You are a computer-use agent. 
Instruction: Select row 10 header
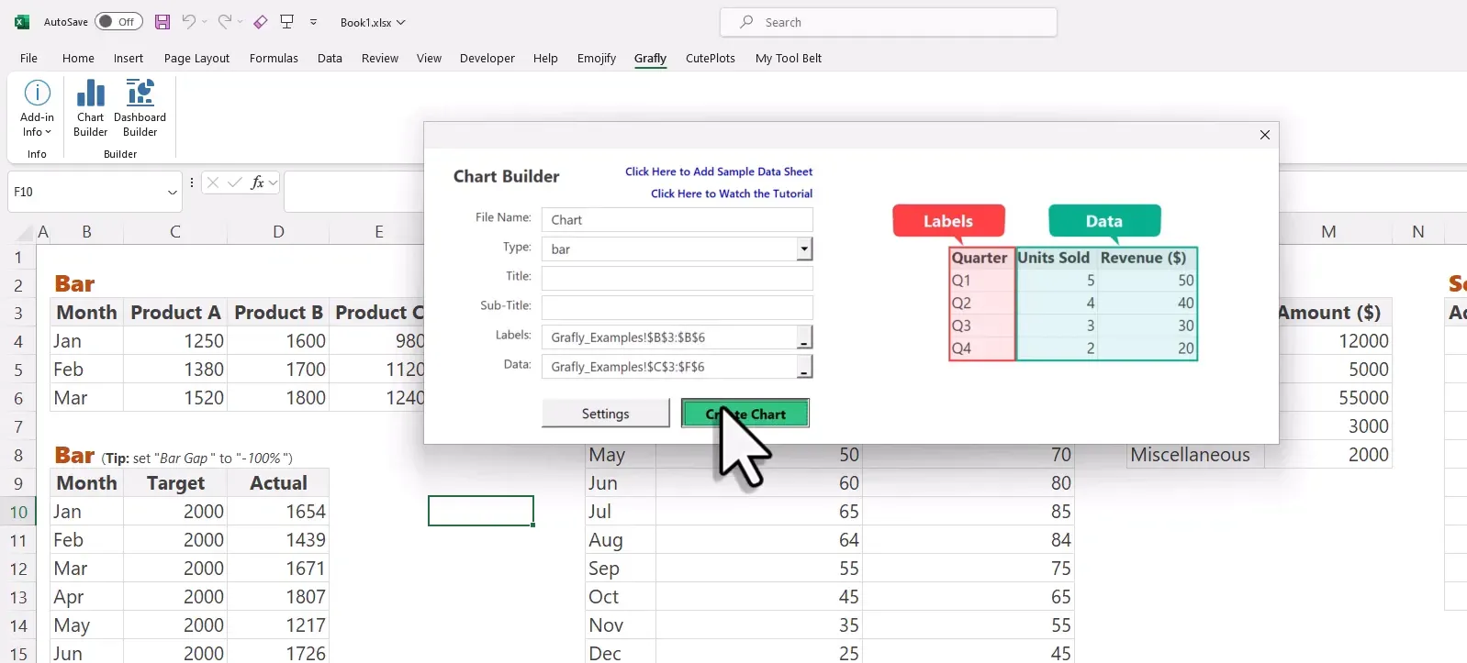point(18,512)
